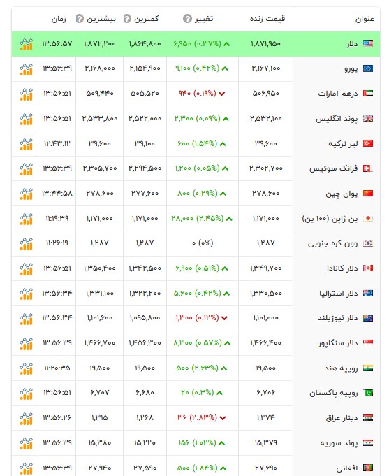Click the China flag beside یوان چین
Viewport: 389px width, 476px height.
coord(368,194)
